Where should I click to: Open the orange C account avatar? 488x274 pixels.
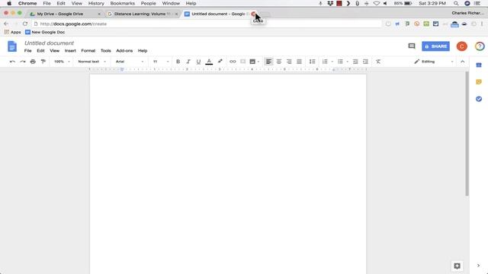(462, 46)
